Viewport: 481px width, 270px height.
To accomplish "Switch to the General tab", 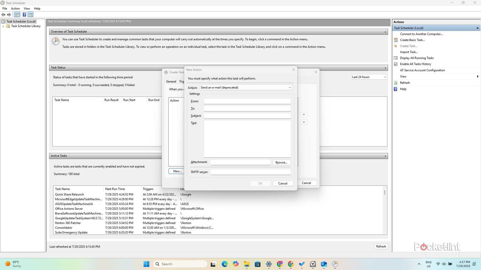I will (171, 81).
